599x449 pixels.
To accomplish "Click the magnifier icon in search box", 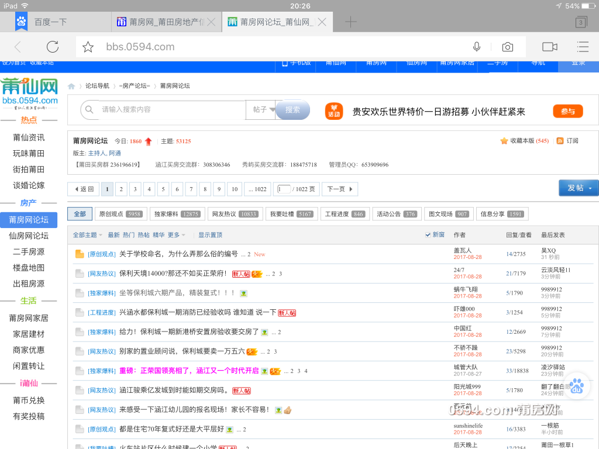I will coord(89,109).
